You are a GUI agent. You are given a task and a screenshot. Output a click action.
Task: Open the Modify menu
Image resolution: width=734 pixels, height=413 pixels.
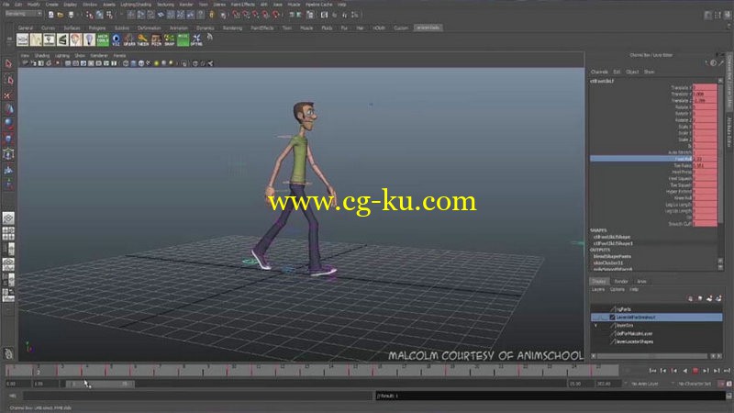pos(34,5)
